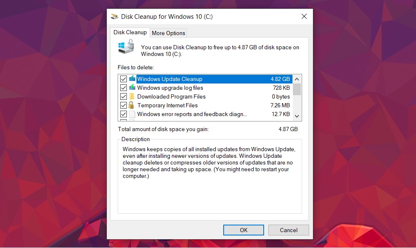Viewport: 416px width, 248px height.
Task: Click the 4.82 GB size value
Action: pos(280,79)
